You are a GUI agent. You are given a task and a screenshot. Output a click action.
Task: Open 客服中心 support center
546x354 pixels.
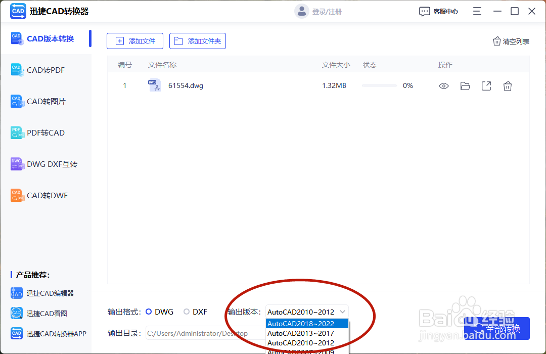(x=438, y=12)
